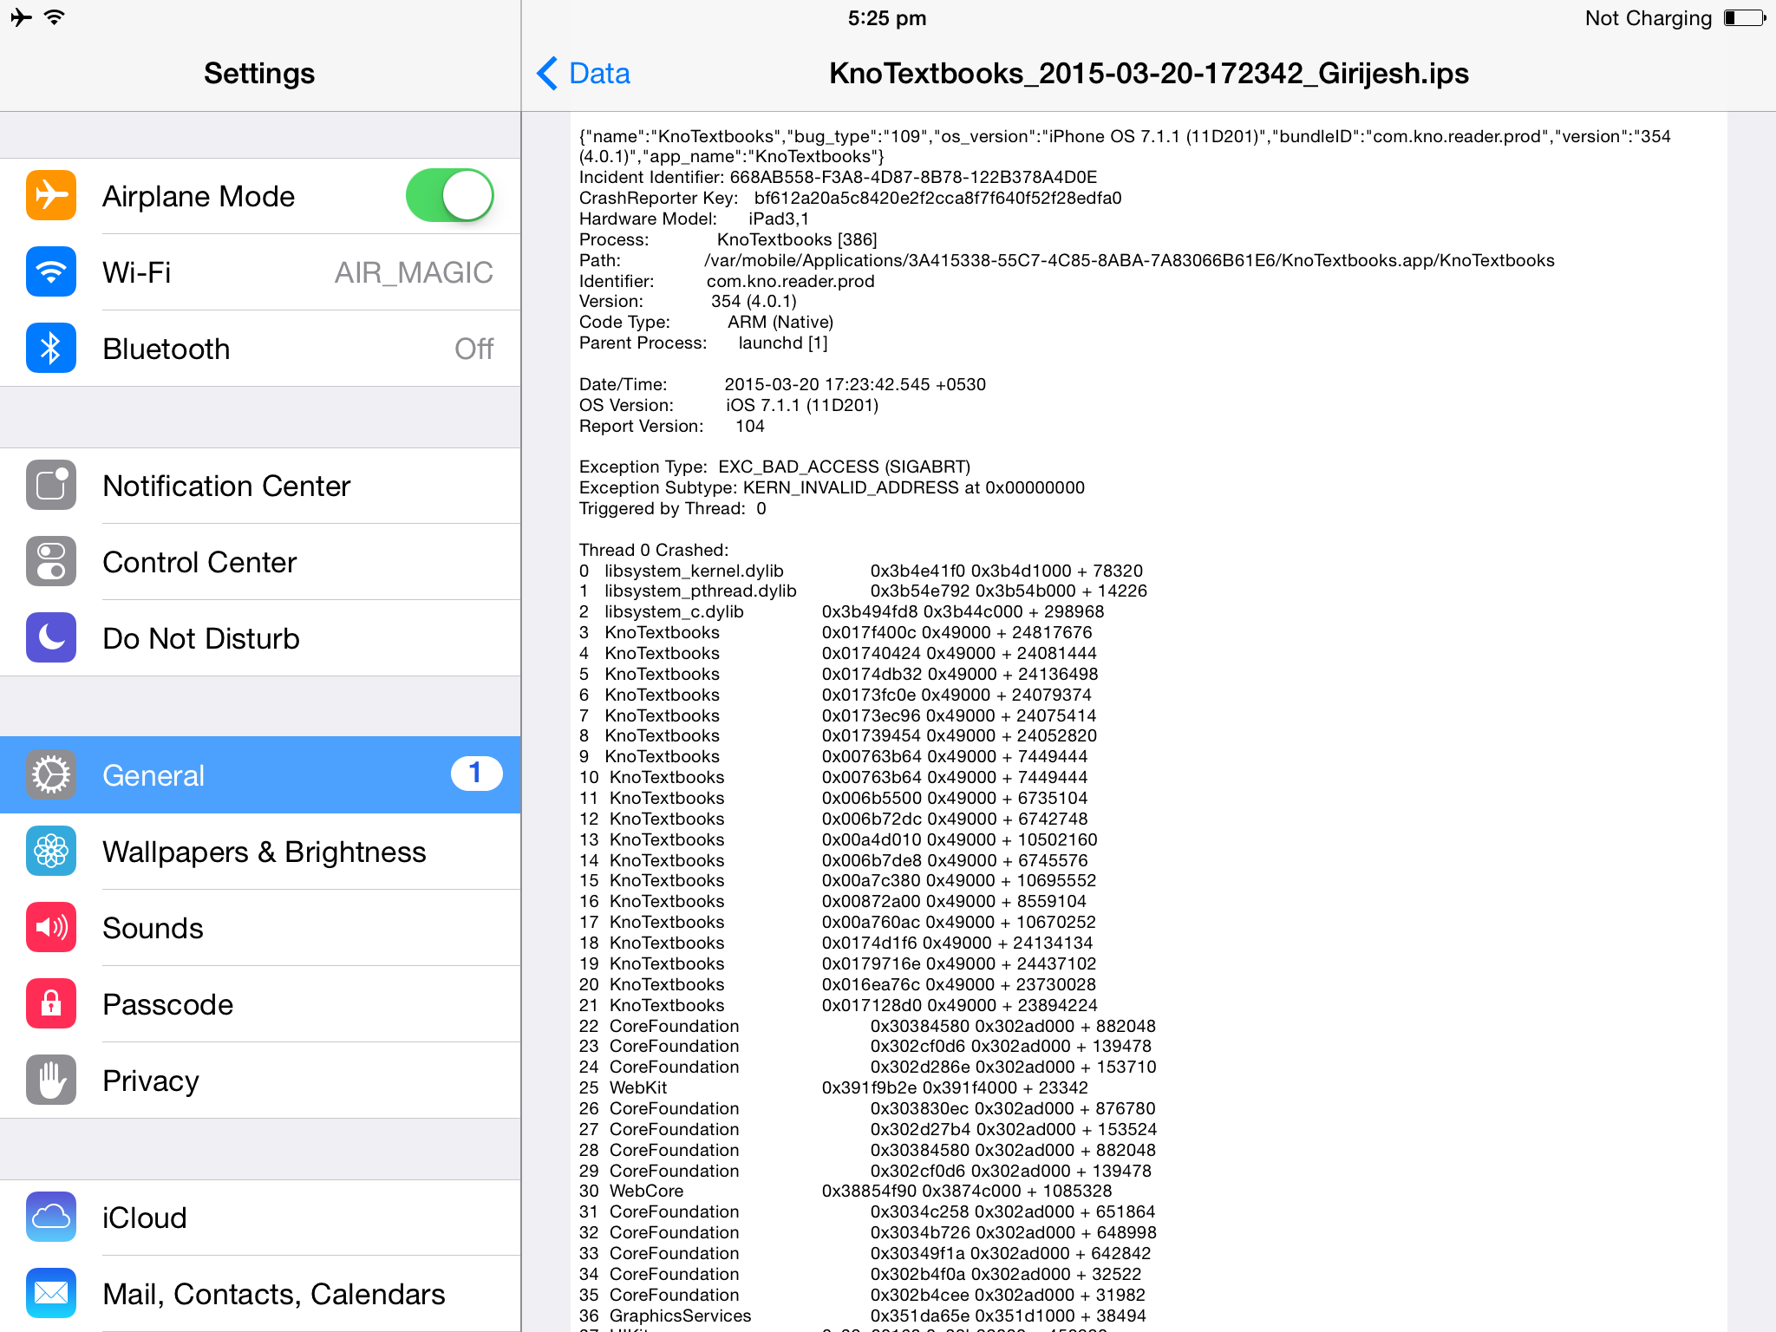Tap the Identifier com.kno.reader.prod line
Screen dimensions: 1776x1332
(727, 282)
